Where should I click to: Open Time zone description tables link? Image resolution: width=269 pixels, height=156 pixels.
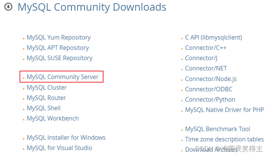[x=224, y=140]
